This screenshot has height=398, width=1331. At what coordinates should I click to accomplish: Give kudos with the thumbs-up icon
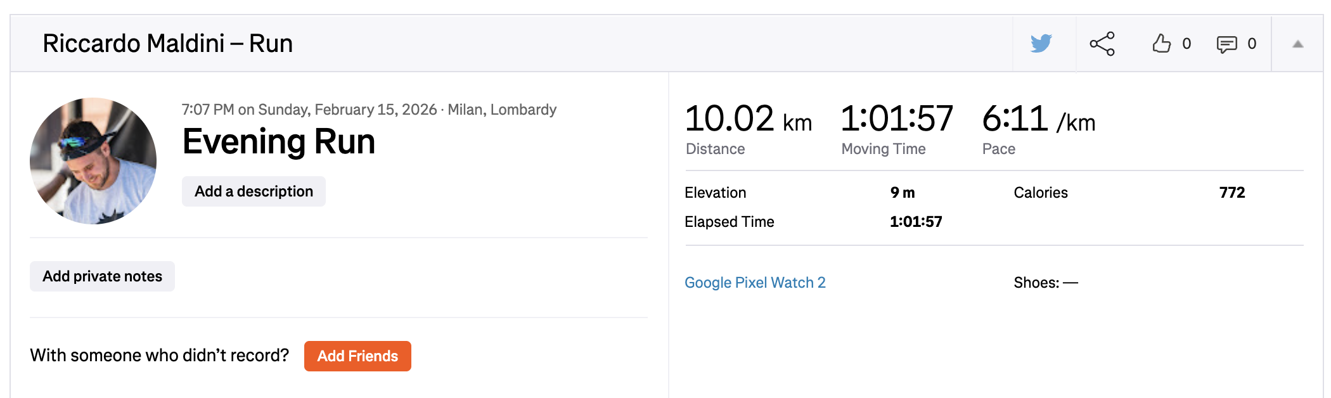(x=1162, y=43)
